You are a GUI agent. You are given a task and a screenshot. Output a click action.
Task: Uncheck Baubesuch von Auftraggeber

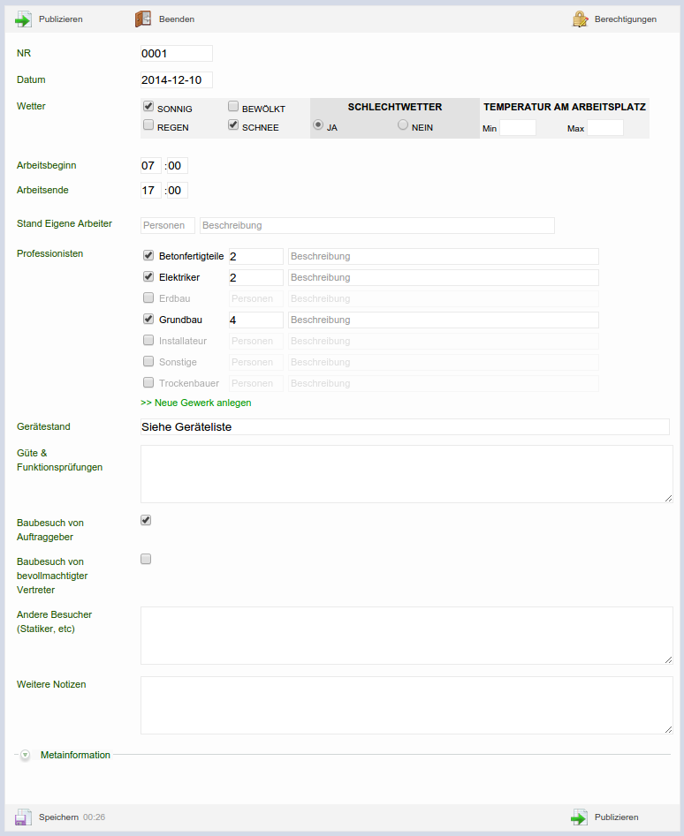(146, 520)
